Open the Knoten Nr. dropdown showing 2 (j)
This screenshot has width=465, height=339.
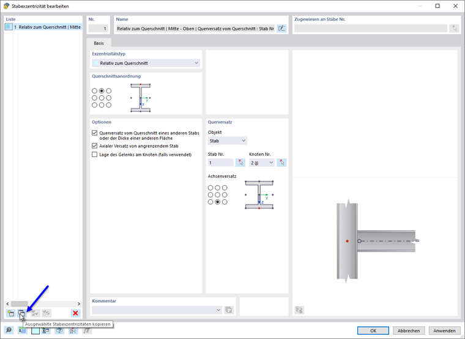point(262,162)
